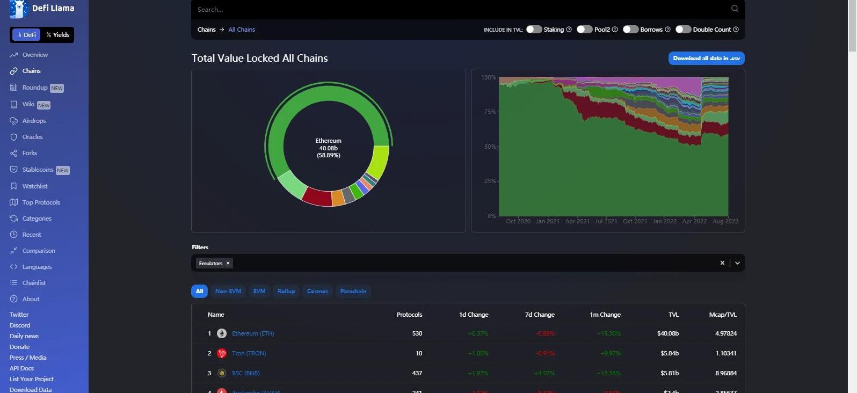Turn on the Double Count toggle

[x=684, y=30]
